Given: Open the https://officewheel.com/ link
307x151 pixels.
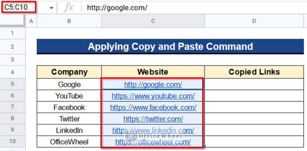Looking at the screenshot, I should [153, 142].
